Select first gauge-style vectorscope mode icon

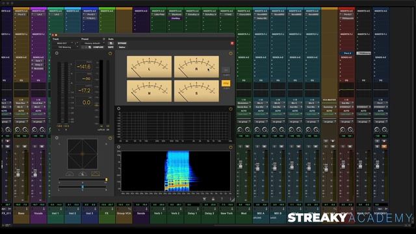coord(70,174)
